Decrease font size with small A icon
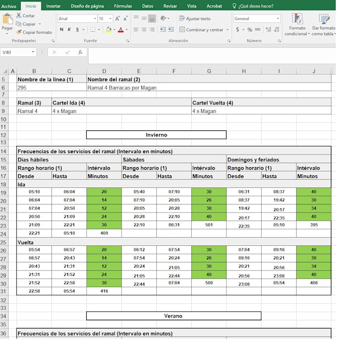The height and width of the screenshot is (343, 343). coord(125,19)
